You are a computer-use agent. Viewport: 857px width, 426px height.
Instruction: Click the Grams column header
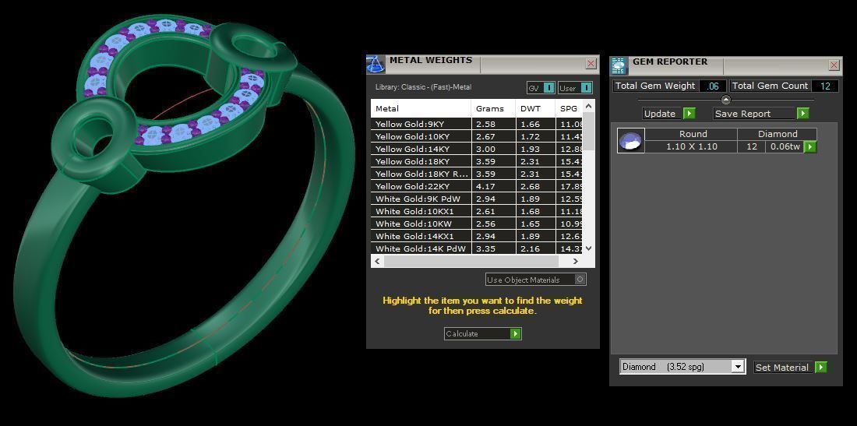point(494,109)
